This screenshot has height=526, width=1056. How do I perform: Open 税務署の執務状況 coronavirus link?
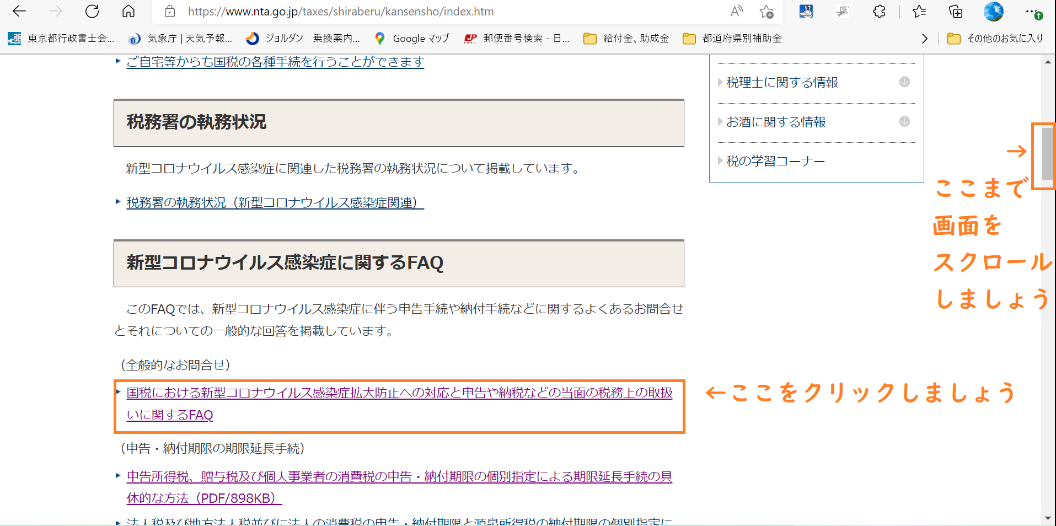point(275,203)
